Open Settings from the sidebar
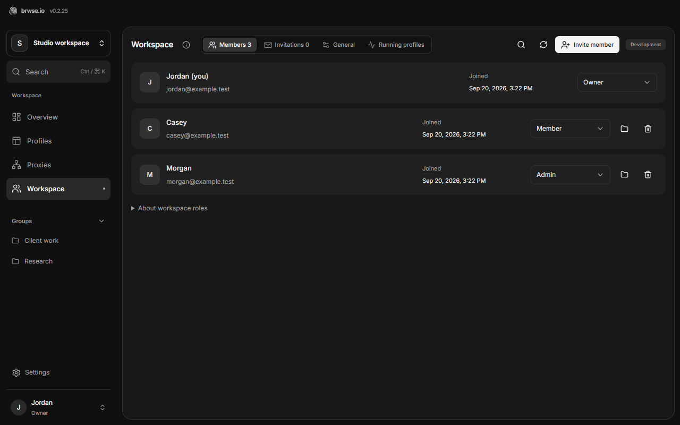680x425 pixels. click(58, 372)
